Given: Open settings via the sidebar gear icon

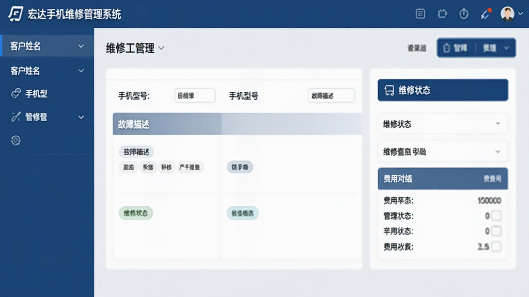Looking at the screenshot, I should 15,140.
